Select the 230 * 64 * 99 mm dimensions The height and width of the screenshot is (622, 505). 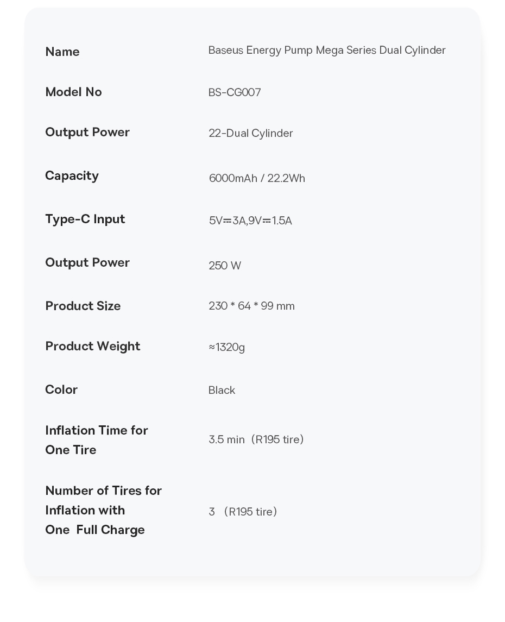[251, 306]
